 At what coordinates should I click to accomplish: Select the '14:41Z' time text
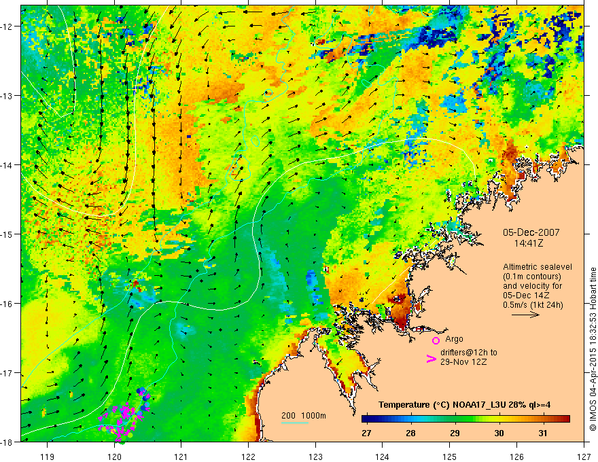pyautogui.click(x=529, y=243)
